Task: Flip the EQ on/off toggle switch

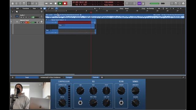Action: click(80, 103)
